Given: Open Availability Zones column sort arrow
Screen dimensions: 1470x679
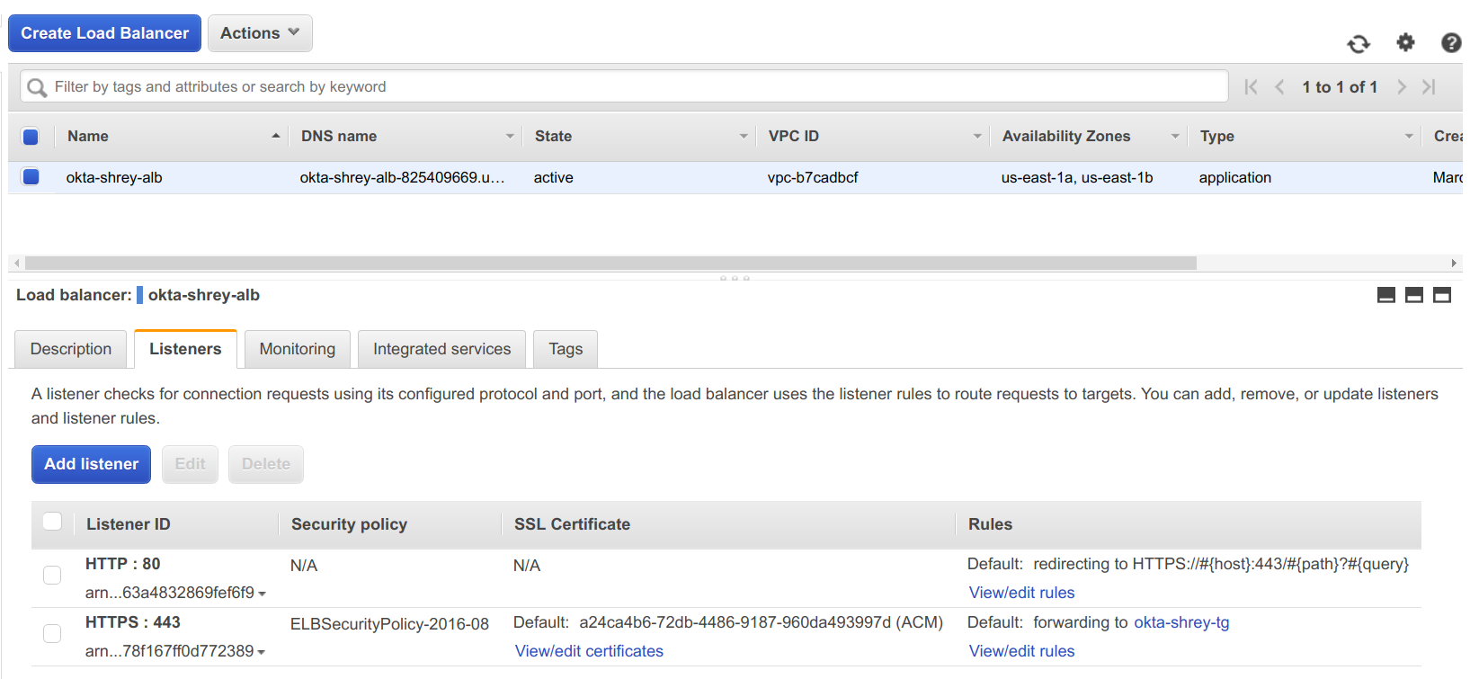Looking at the screenshot, I should 1175,137.
